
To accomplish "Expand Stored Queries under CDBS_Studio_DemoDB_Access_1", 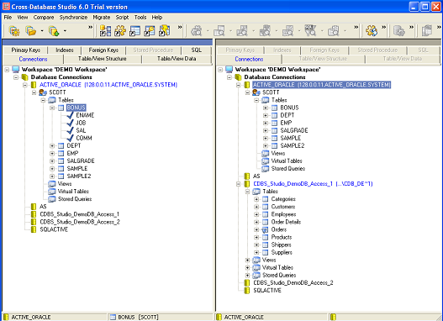I will [247, 276].
